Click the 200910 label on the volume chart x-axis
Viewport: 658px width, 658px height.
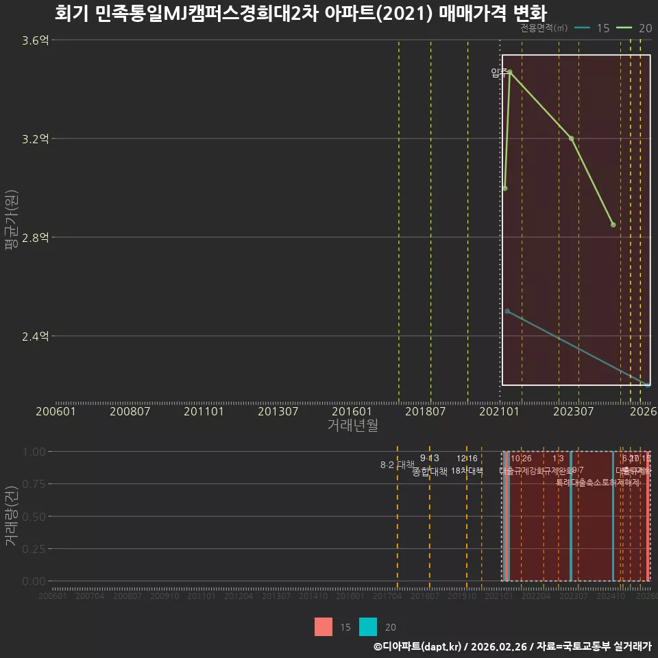[164, 596]
